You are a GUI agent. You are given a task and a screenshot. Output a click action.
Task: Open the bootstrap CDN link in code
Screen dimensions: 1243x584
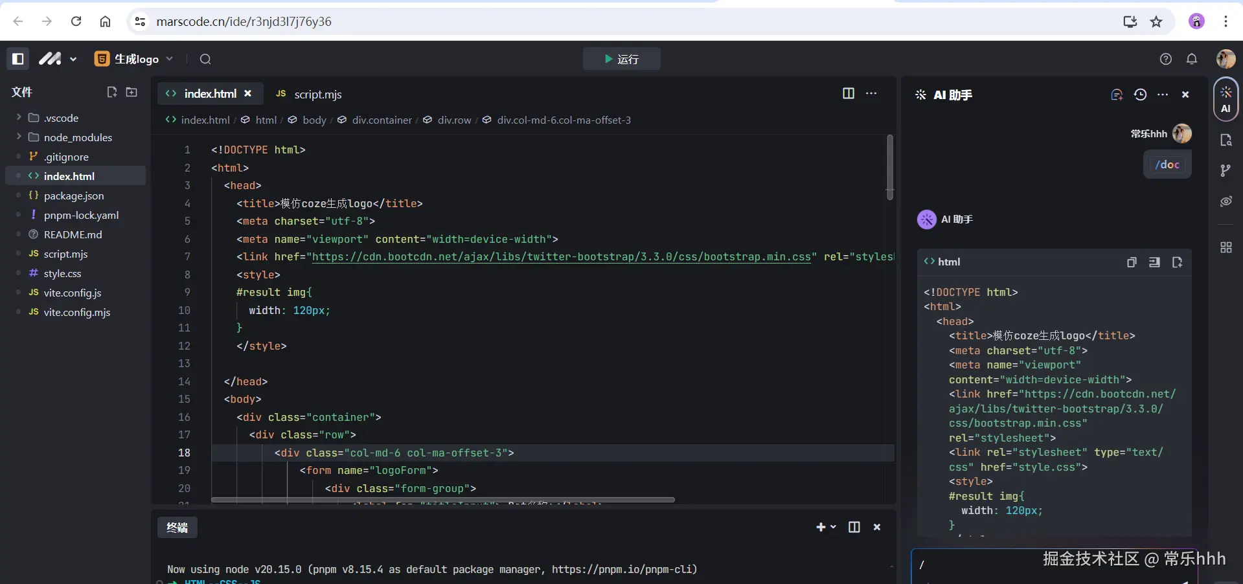[x=561, y=257]
